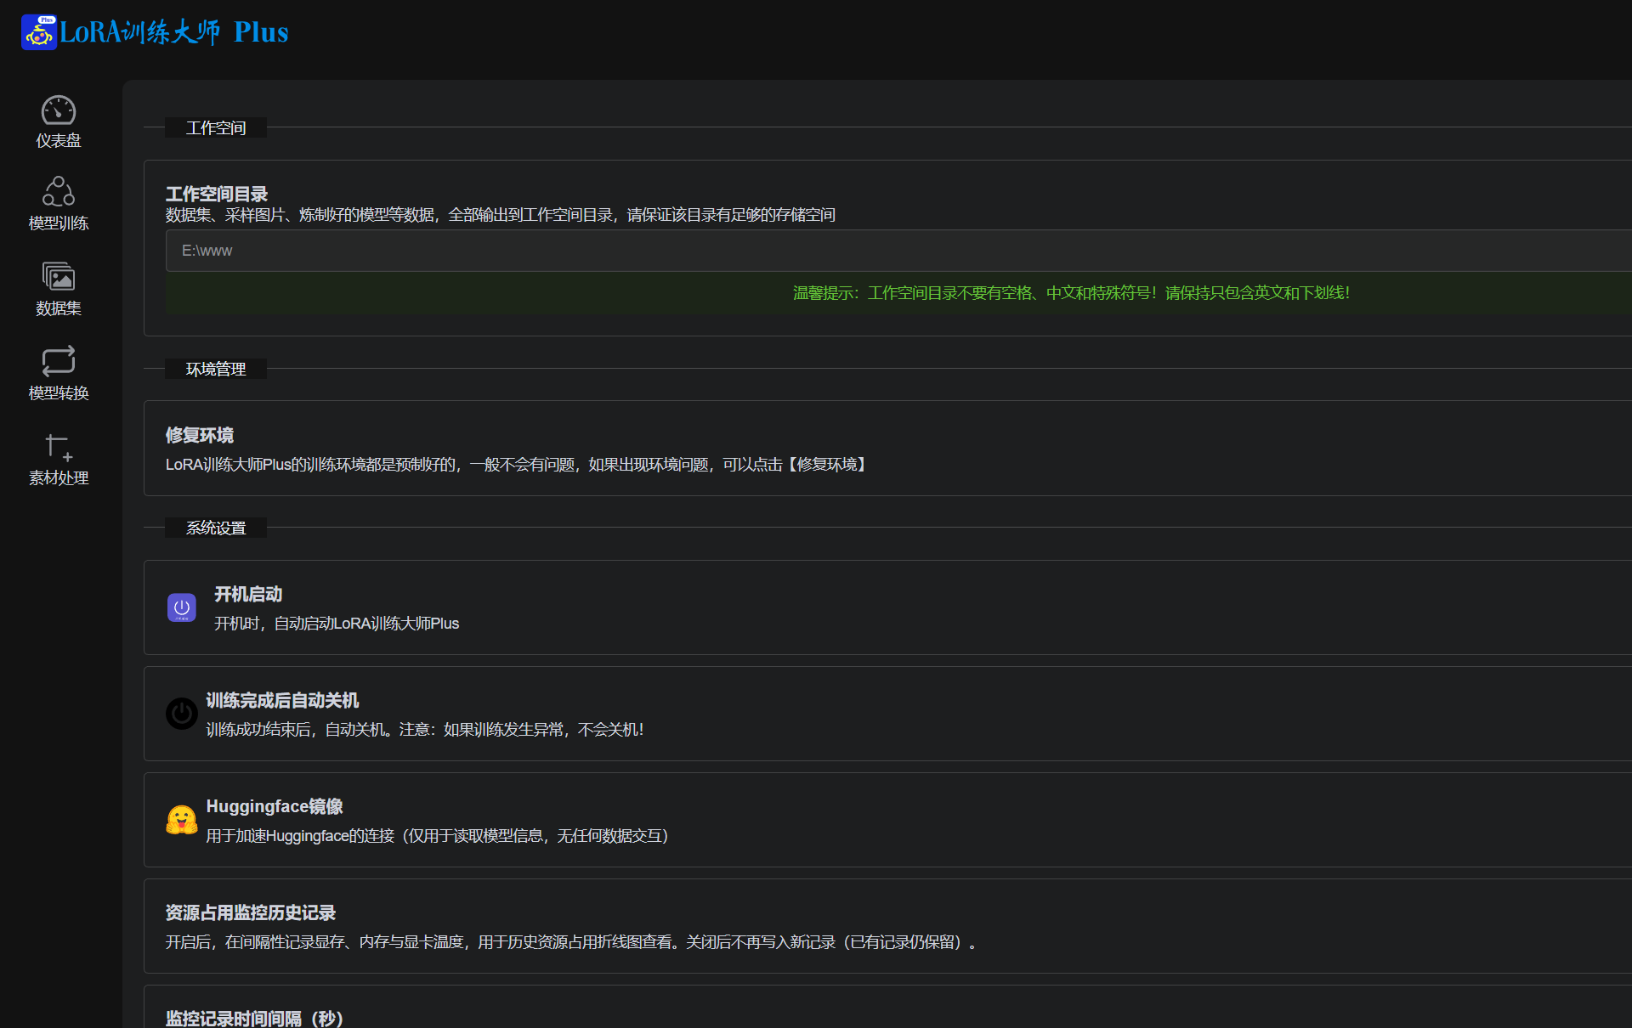Click the 资源占用监控历史记录 heading

click(251, 912)
